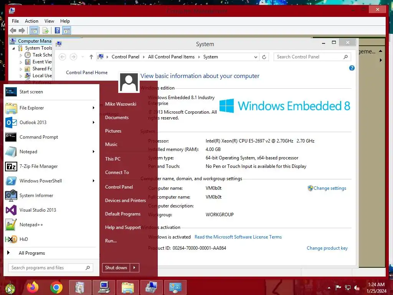Expand Shared Folders tree node
Screen dimensions: 393x295
point(21,69)
